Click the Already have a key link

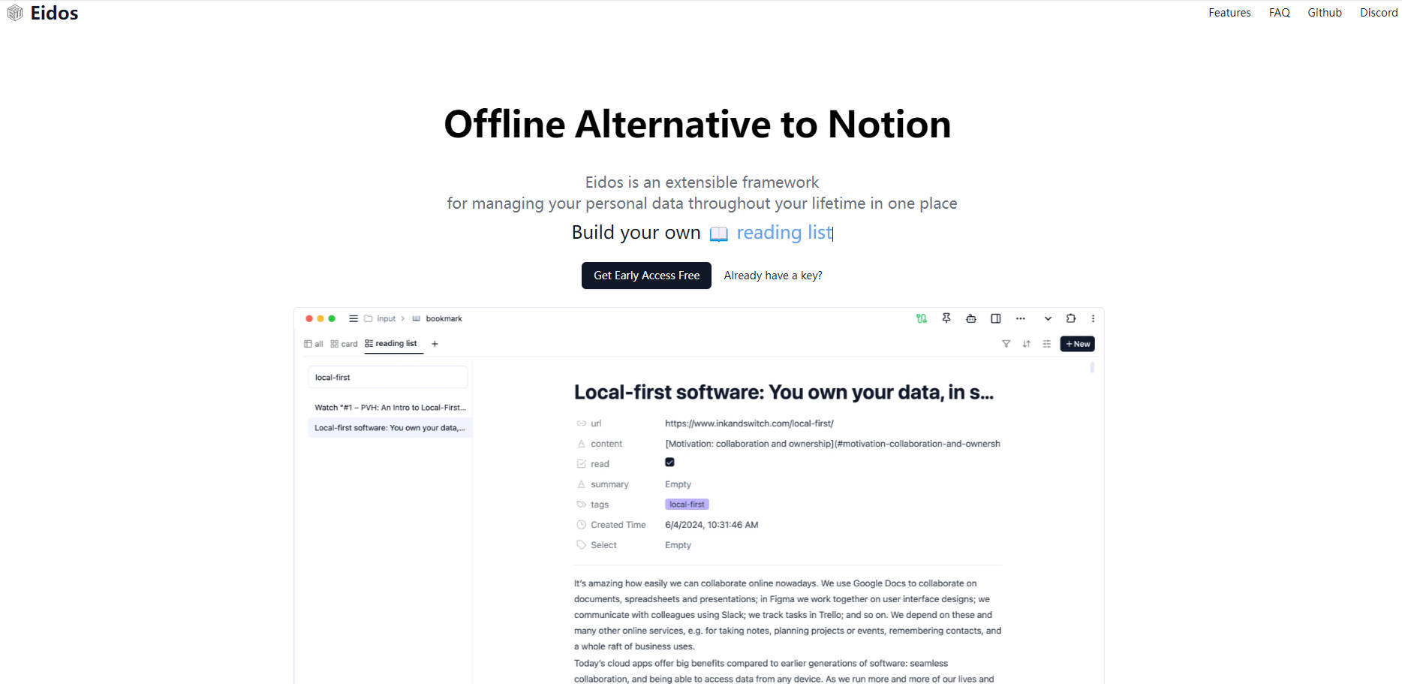pos(773,276)
